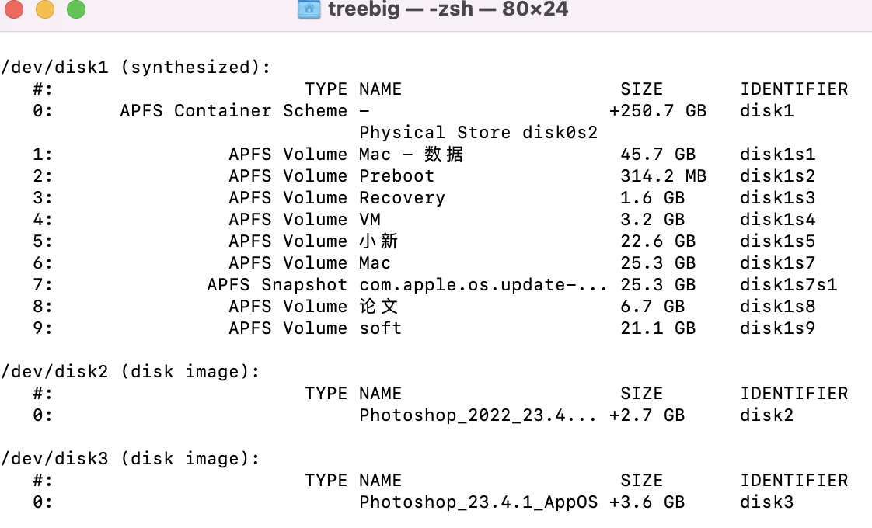The height and width of the screenshot is (528, 872).
Task: Click the "disk1s7s1" snapshot identifier
Action: 788,285
